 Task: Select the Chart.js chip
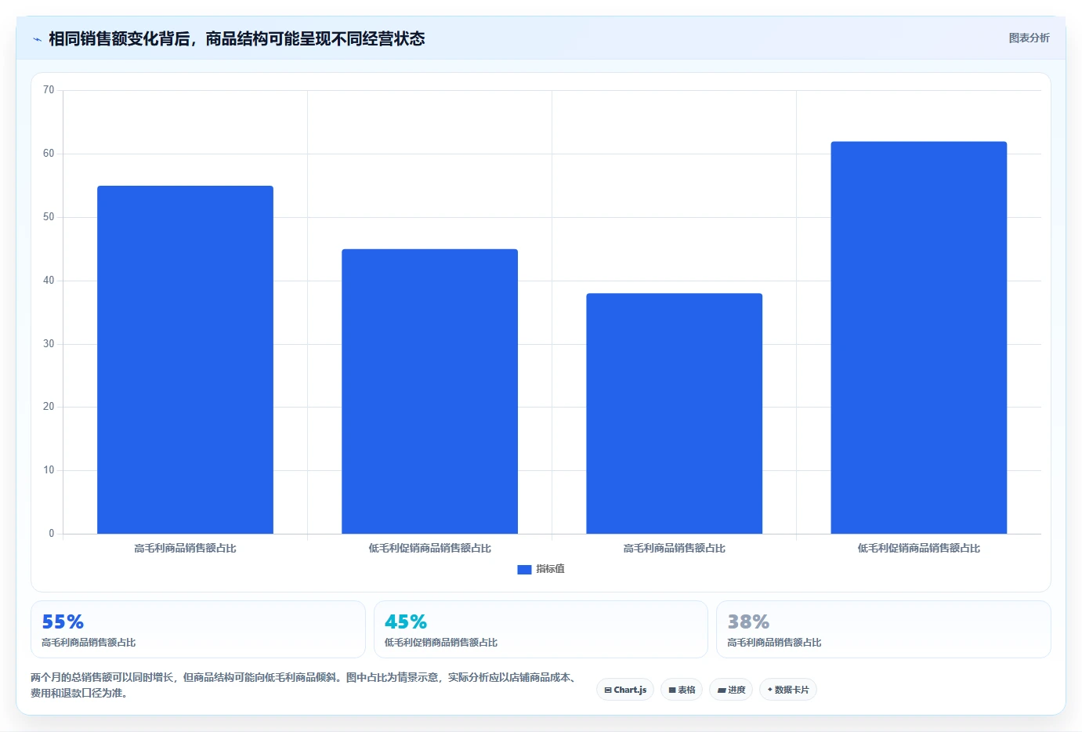coord(625,690)
